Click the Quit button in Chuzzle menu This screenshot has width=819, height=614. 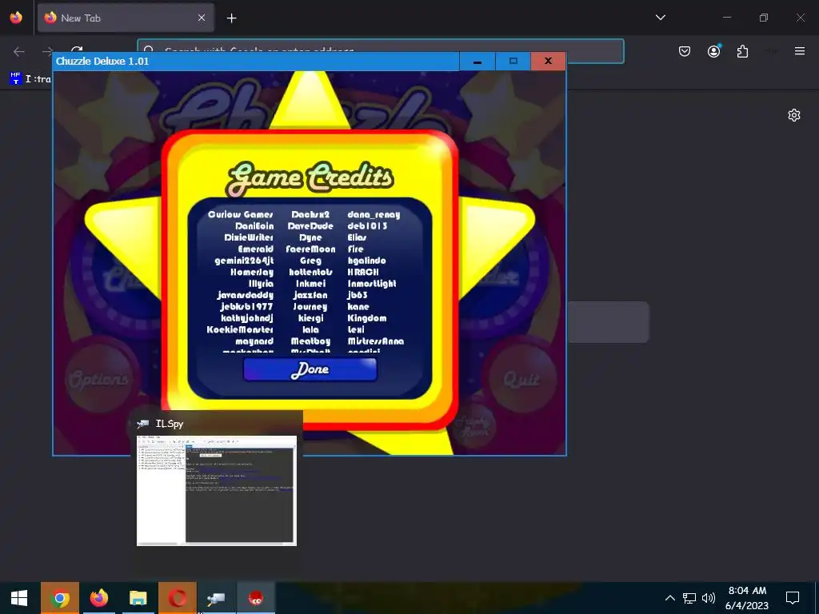pos(521,379)
